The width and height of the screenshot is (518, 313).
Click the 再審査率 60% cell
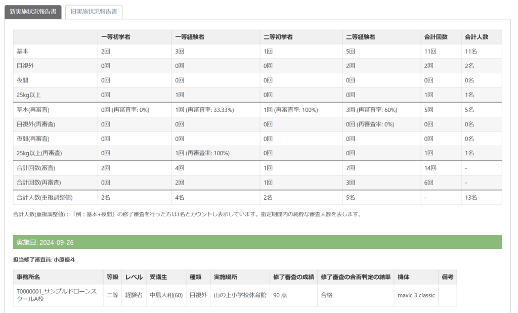[371, 110]
